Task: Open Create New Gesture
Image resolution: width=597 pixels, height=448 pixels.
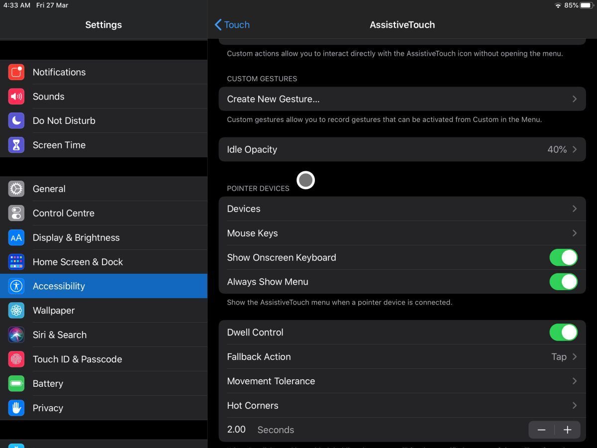Action: (x=402, y=99)
